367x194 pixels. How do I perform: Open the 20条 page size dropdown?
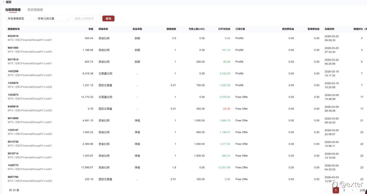[362, 190]
